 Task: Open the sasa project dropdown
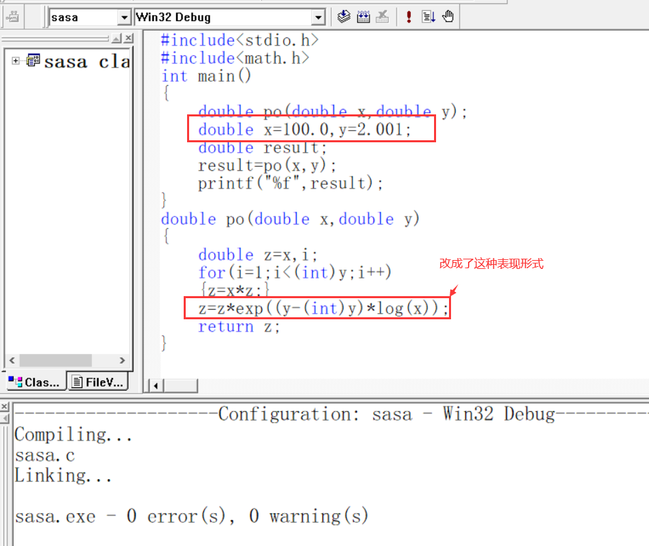(124, 17)
